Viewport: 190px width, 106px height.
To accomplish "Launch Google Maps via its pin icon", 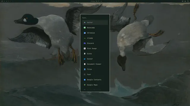I will point(85,85).
